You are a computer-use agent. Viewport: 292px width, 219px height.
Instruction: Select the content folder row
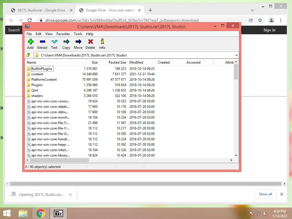pos(129,74)
